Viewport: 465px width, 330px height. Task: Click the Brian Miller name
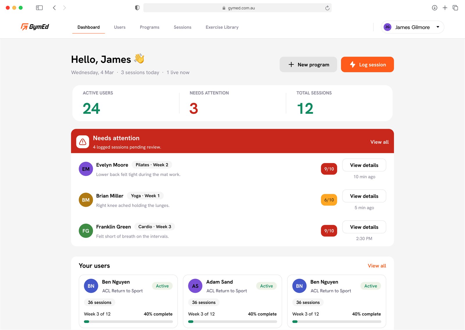point(110,196)
